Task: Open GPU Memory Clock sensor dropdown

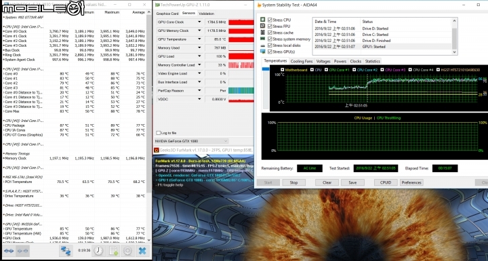Action: point(199,31)
